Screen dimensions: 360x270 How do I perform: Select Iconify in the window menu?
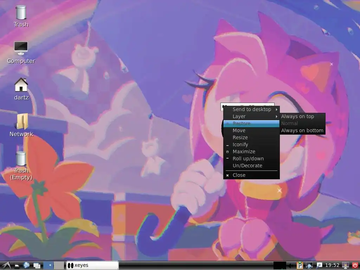pos(251,144)
